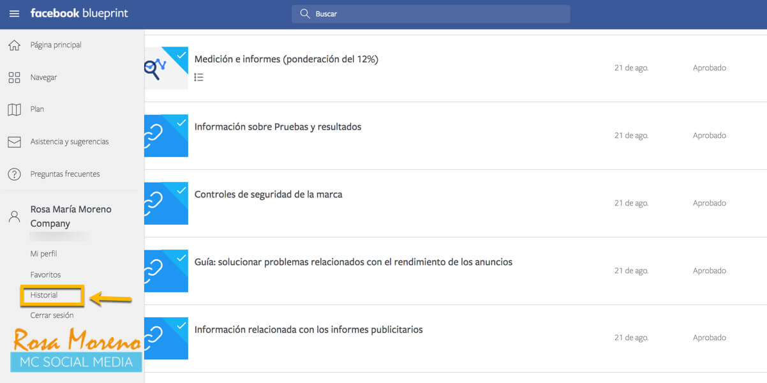Click the checkmark on Información sobre Pruebas thumbnail
Viewport: 767px width, 383px height.
click(181, 122)
